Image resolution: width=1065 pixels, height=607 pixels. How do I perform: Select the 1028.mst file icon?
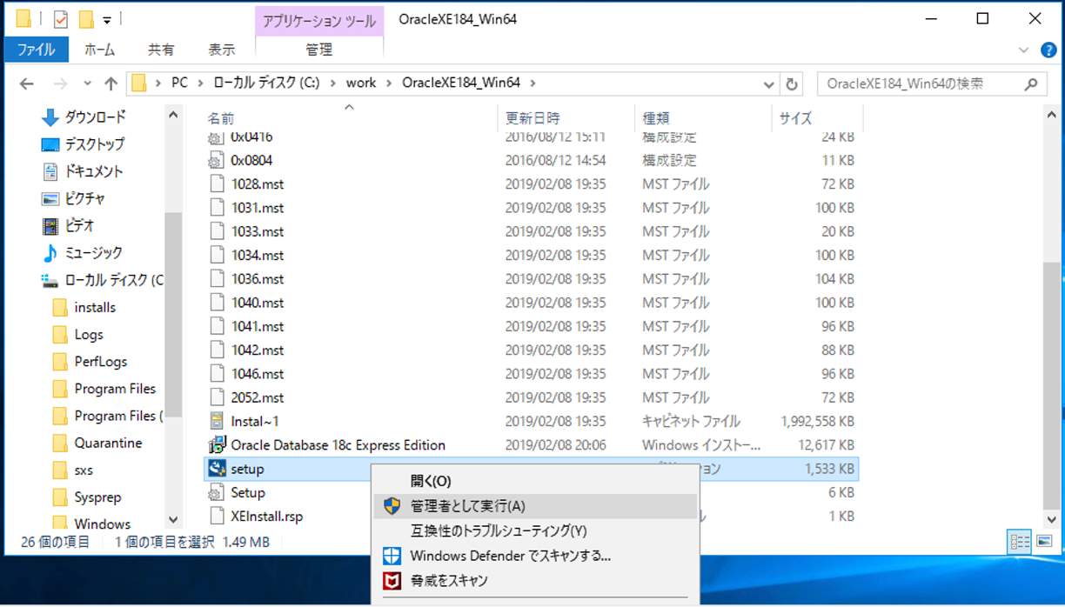click(x=217, y=183)
